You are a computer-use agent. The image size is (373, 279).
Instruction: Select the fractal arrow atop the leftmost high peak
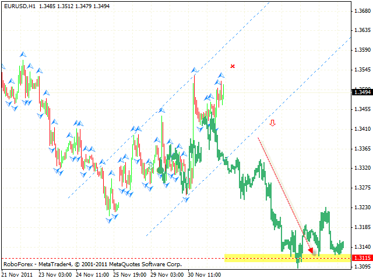(23, 54)
